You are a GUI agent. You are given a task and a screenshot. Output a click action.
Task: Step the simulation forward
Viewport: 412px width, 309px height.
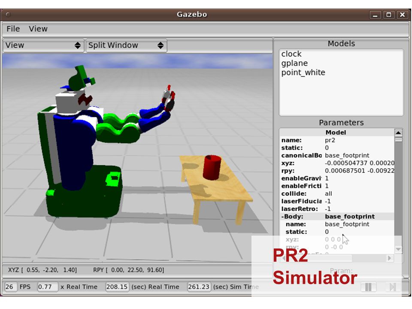tap(392, 287)
